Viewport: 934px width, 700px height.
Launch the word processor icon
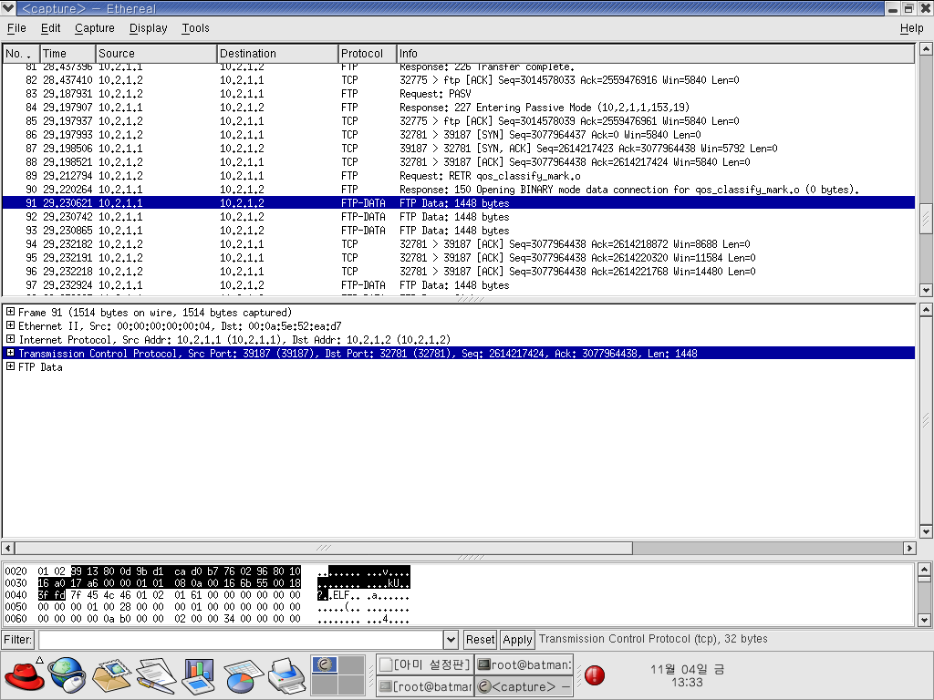coord(155,675)
